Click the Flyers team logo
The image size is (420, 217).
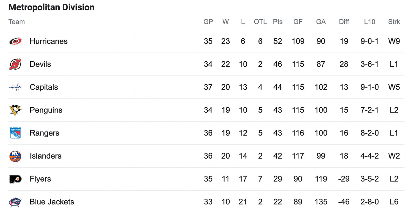pos(15,179)
